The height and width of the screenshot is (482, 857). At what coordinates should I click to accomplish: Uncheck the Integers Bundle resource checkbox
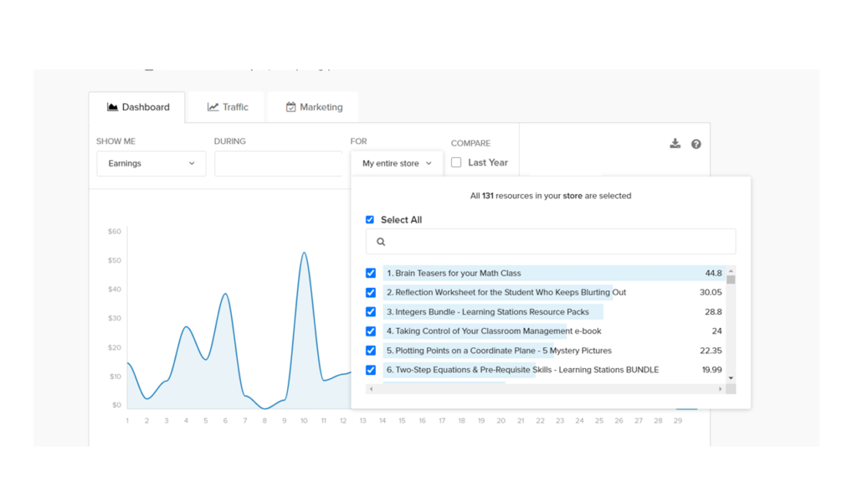[371, 312]
